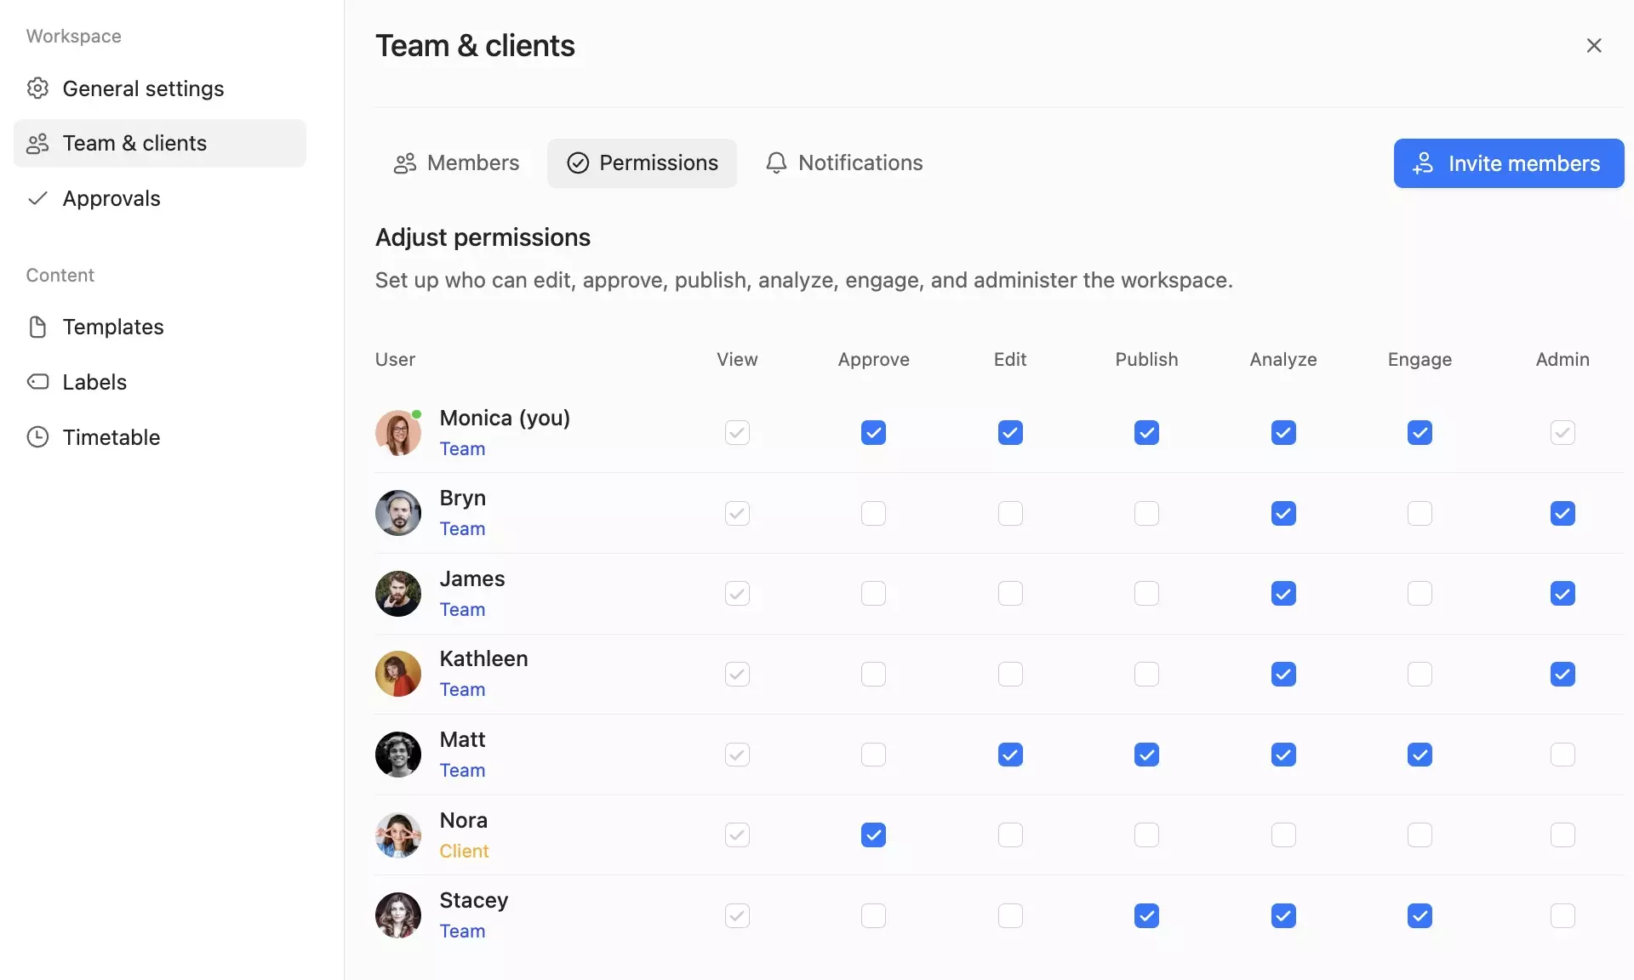
Task: Enable Admin permission for Stacey
Action: [1563, 915]
